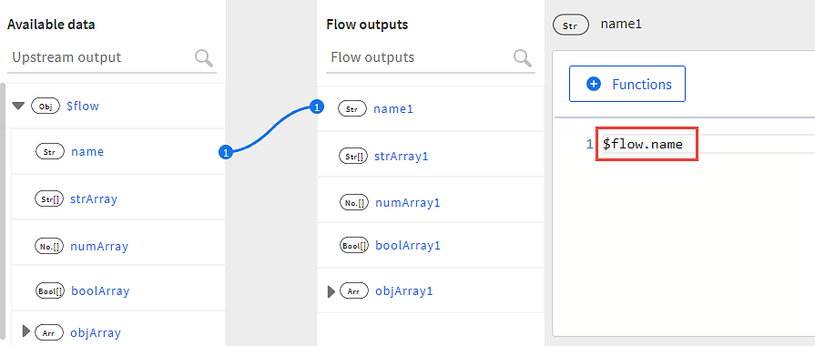Click the search magnifier in Flow outputs

pyautogui.click(x=524, y=58)
